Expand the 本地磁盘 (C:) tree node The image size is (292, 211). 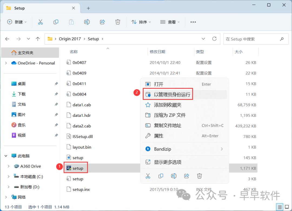pos(9,177)
